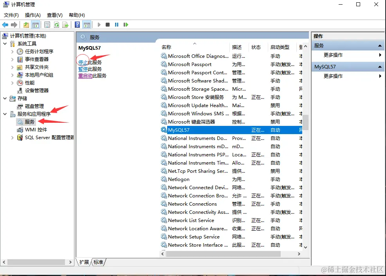This screenshot has height=276, width=386.
Task: Collapse the 存储 tree node
Action: [5, 99]
